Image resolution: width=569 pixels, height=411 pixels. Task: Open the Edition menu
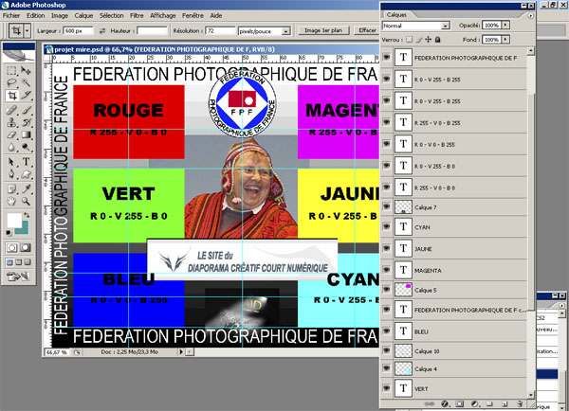[x=36, y=15]
